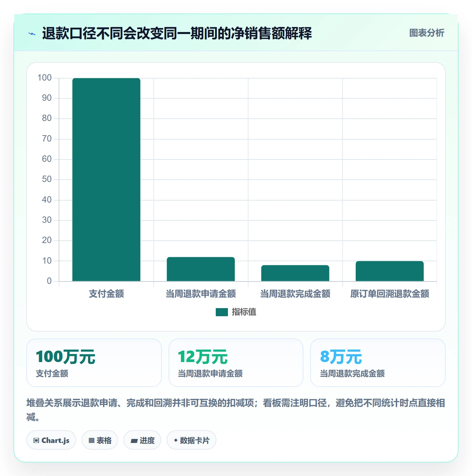Image resolution: width=472 pixels, height=476 pixels.
Task: Click the Chart.js tag chip
Action: tap(51, 440)
